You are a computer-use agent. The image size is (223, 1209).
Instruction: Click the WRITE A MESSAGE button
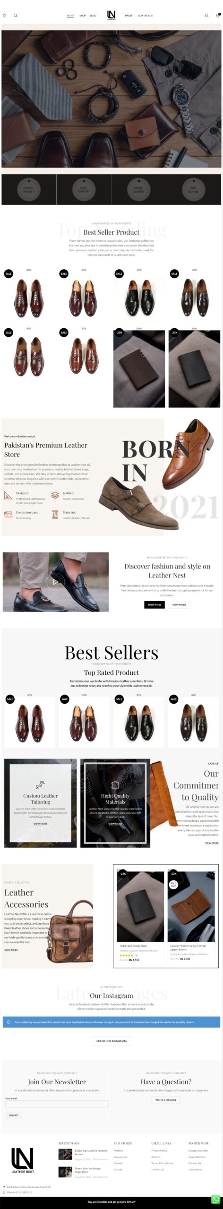166,1099
